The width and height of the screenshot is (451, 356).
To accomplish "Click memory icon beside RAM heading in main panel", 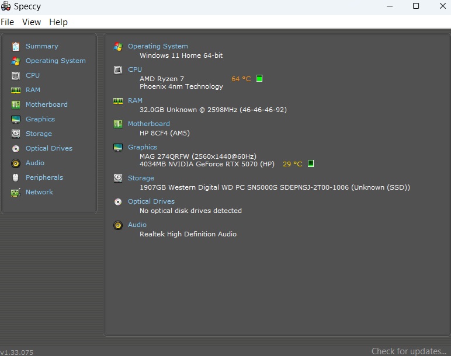I will pyautogui.click(x=118, y=101).
